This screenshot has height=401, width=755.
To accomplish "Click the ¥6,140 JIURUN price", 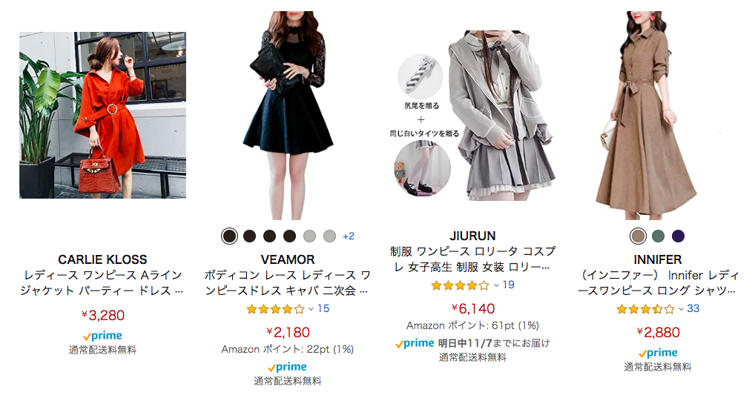I will tap(473, 308).
